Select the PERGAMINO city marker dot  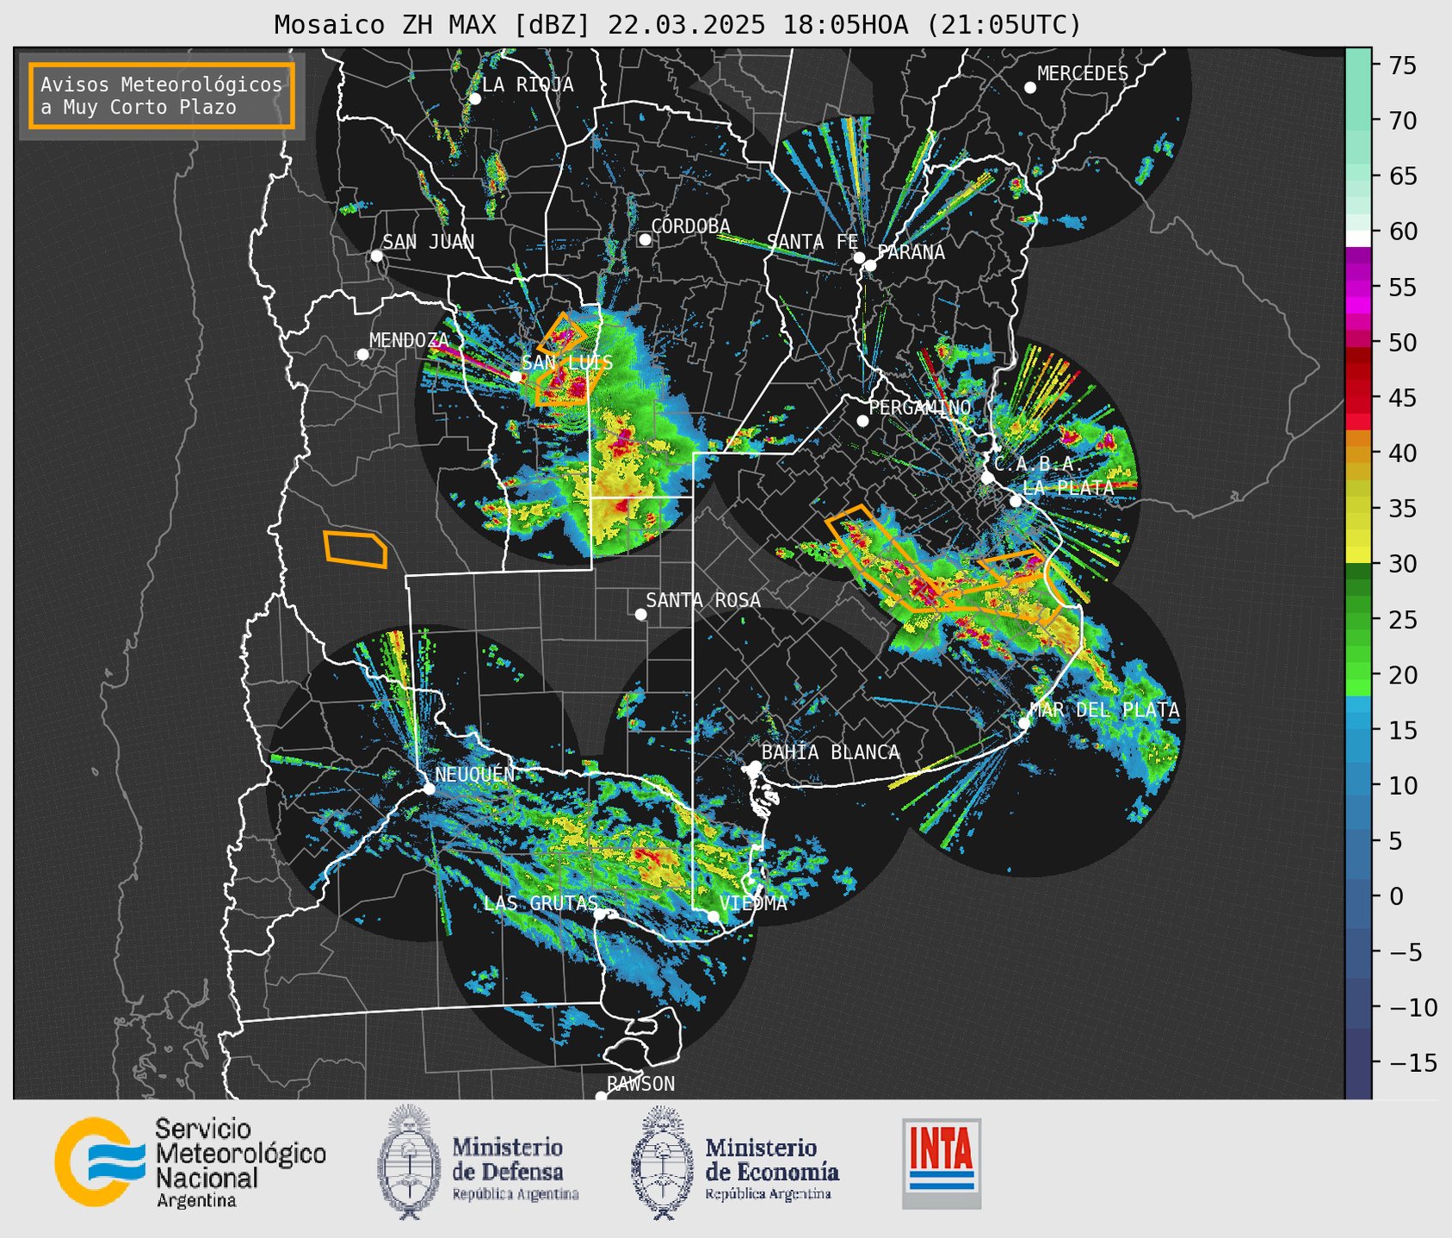(x=862, y=421)
